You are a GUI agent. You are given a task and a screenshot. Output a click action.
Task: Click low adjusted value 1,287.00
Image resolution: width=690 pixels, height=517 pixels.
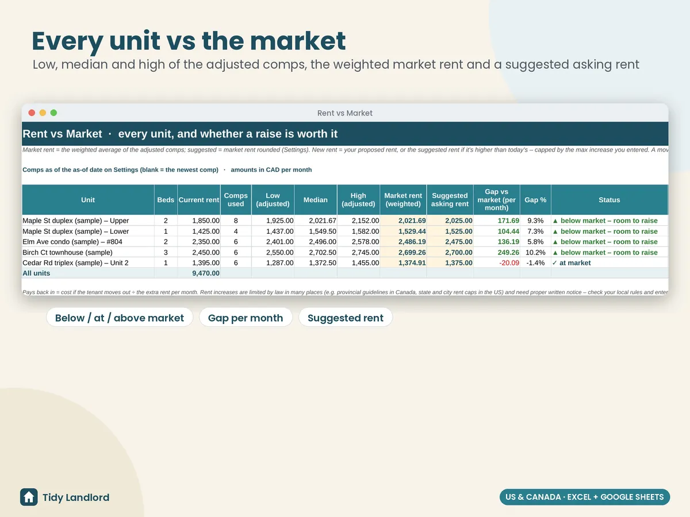click(273, 263)
